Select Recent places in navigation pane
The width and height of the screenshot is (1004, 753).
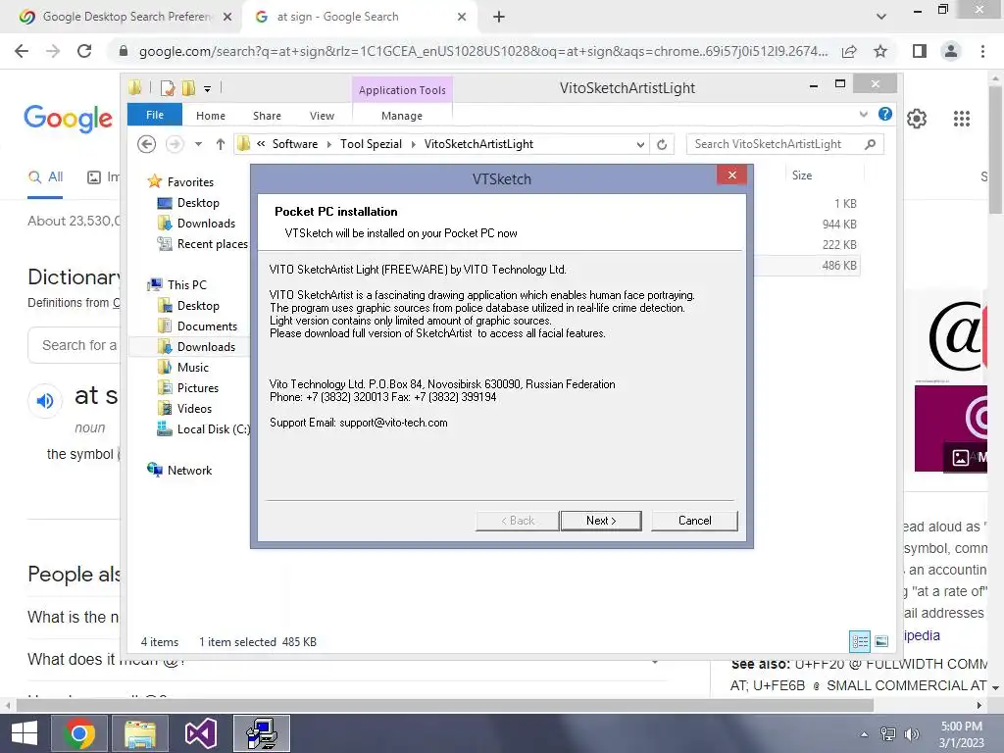coord(212,244)
